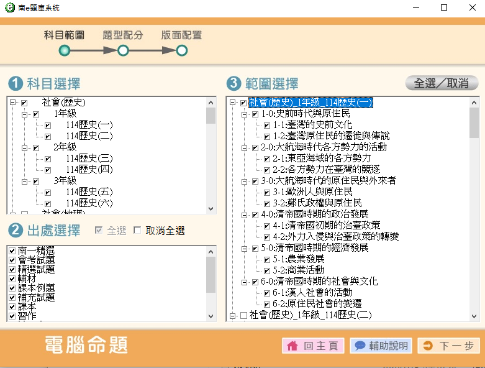Viewport: 485px width, 368px height.
Task: Click the 版面配置 step circle
Action: tap(181, 50)
